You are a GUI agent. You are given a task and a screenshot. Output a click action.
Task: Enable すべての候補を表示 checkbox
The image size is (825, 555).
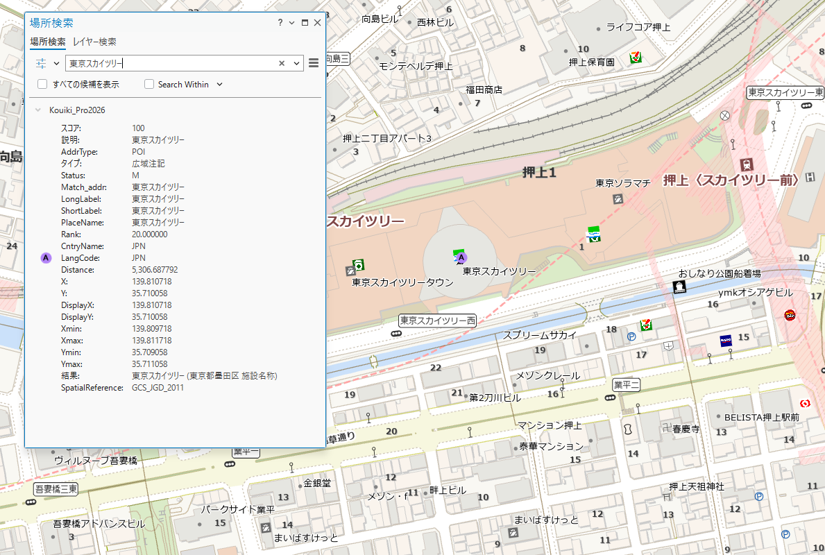pyautogui.click(x=42, y=84)
